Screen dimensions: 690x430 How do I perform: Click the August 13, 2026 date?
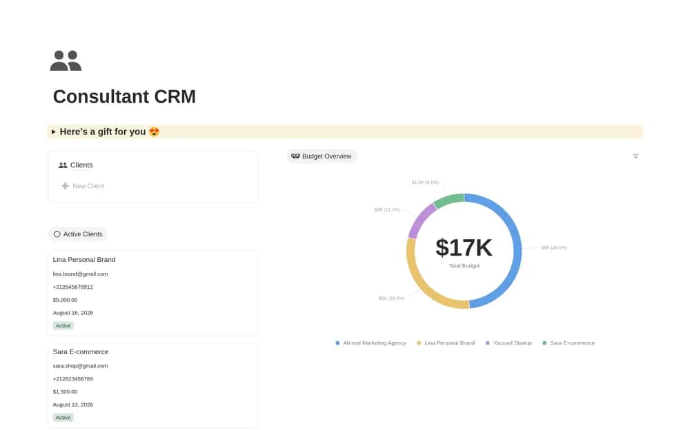[72, 405]
